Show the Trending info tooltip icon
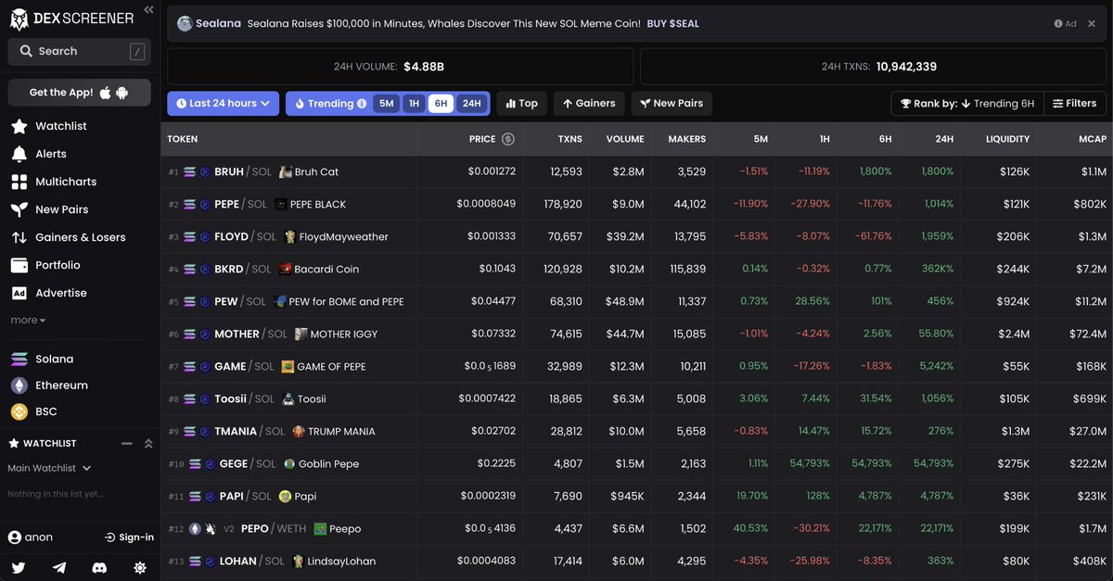Viewport: 1113px width, 581px height. (x=362, y=104)
